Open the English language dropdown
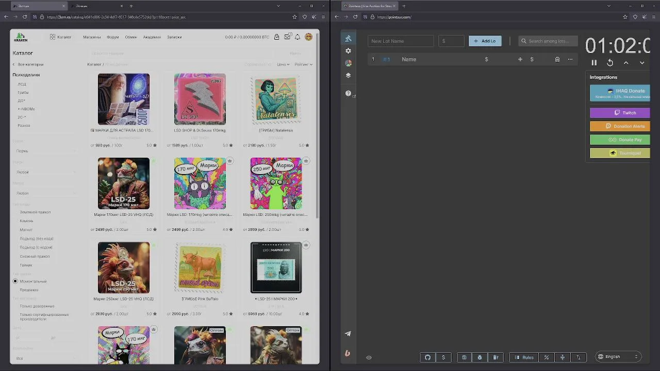The height and width of the screenshot is (371, 660). [x=618, y=357]
